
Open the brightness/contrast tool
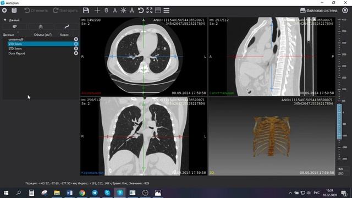pyautogui.click(x=123, y=10)
